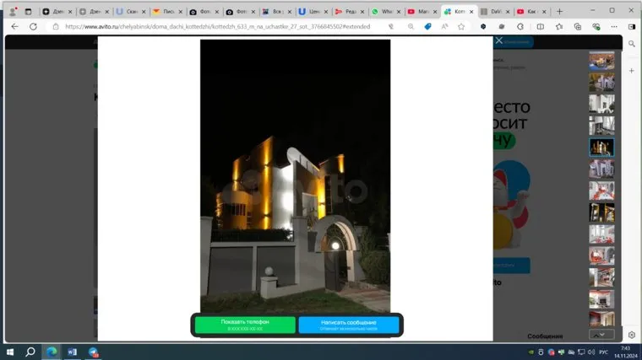Close the photo gallery with the X icon

[x=499, y=40]
